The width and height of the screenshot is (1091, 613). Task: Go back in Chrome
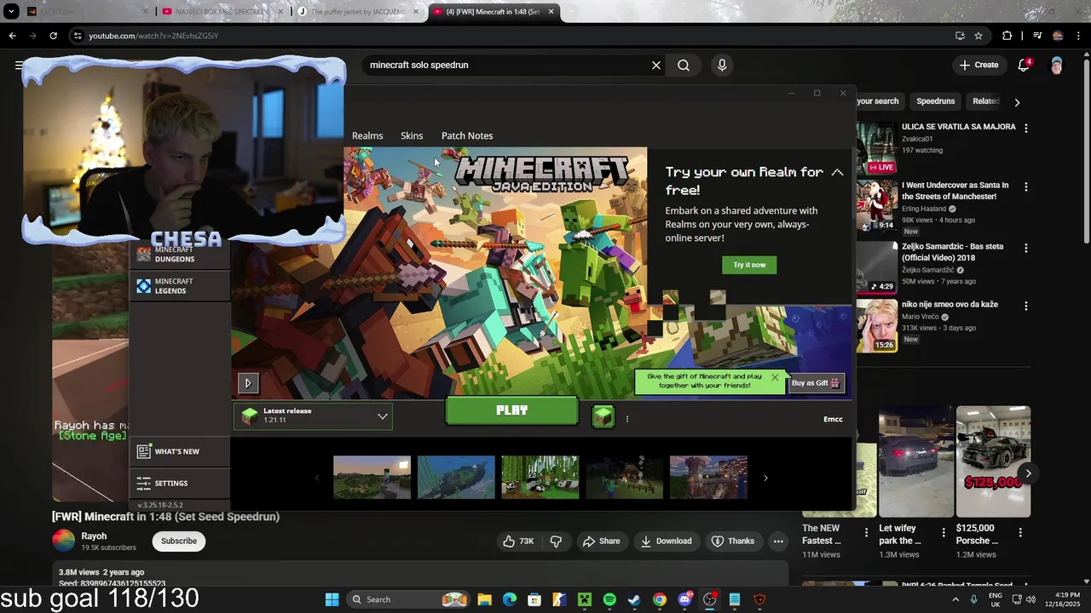(12, 36)
